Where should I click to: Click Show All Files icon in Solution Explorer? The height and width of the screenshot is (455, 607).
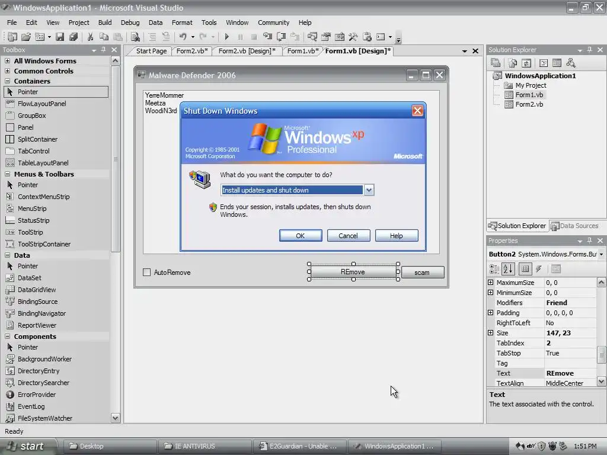[513, 63]
